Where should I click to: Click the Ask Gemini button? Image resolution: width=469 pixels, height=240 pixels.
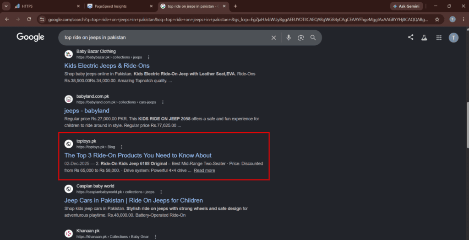click(x=407, y=6)
